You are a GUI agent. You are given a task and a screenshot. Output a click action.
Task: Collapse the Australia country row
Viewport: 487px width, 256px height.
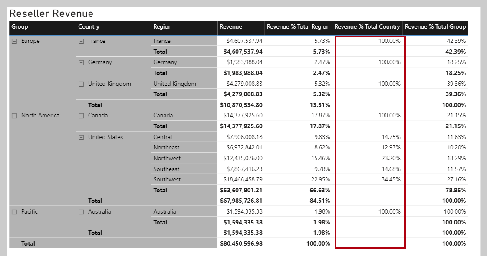[81, 212]
